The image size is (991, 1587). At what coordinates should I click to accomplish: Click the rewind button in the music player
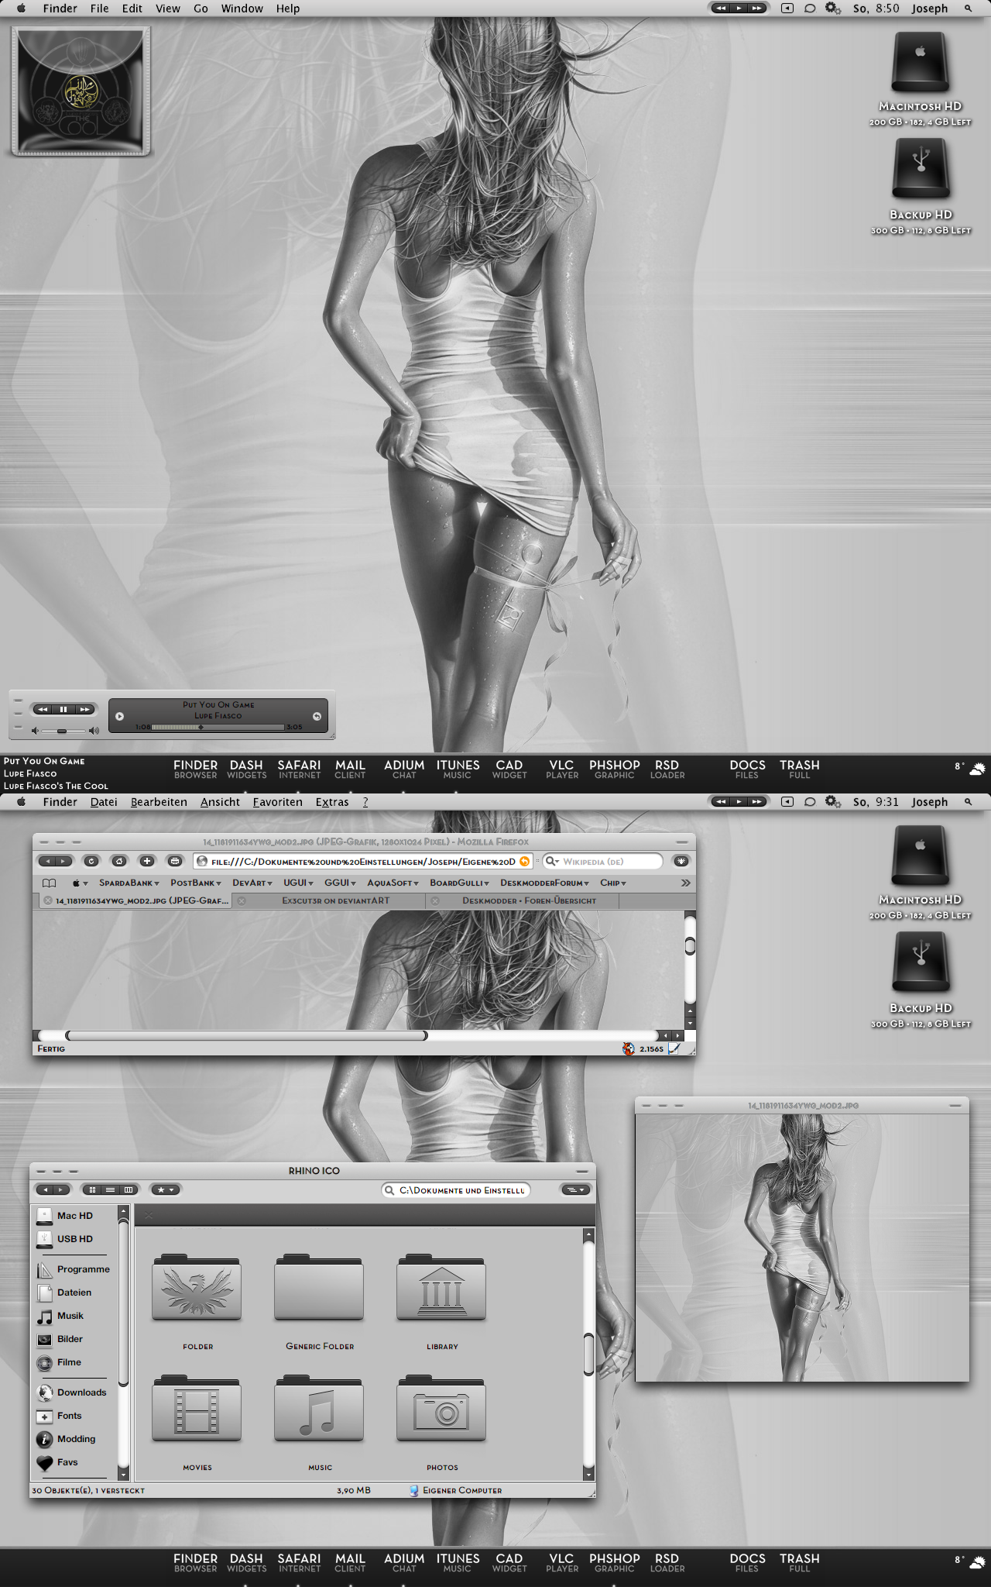click(43, 709)
